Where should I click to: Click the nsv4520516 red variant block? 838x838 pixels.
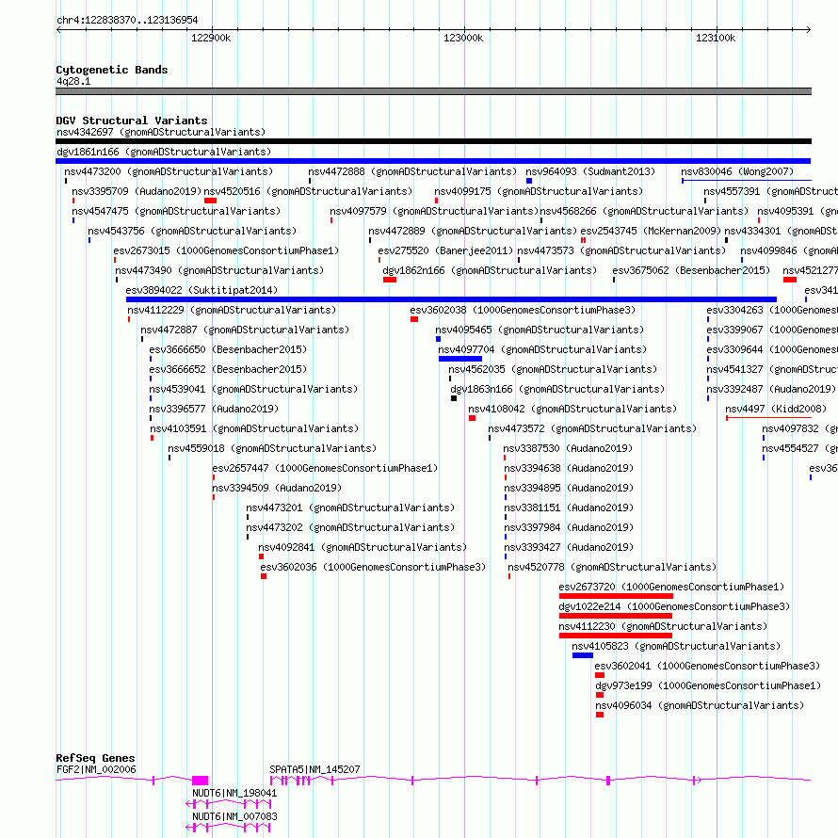[x=211, y=201]
